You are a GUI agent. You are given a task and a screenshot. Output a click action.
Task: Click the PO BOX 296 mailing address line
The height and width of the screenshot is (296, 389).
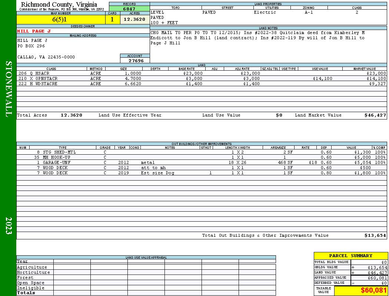point(31,46)
